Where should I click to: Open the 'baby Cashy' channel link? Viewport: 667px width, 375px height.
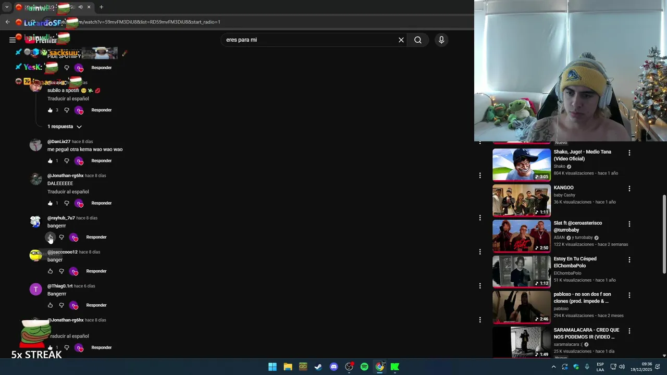tap(564, 195)
